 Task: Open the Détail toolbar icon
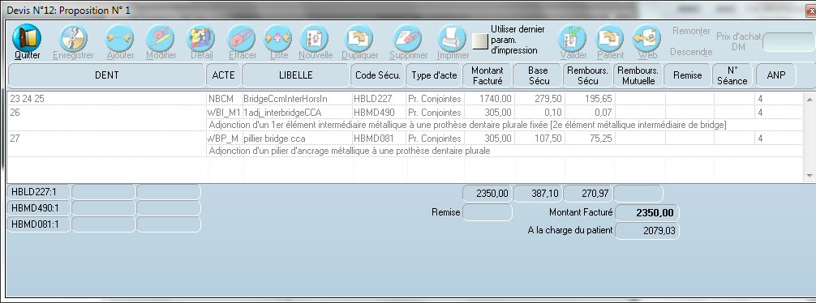tap(201, 38)
